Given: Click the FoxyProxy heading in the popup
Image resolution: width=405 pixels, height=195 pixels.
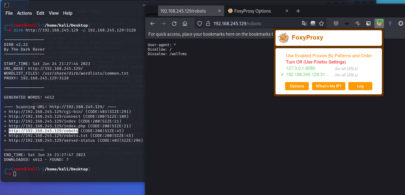Looking at the screenshot, I should pyautogui.click(x=308, y=38).
